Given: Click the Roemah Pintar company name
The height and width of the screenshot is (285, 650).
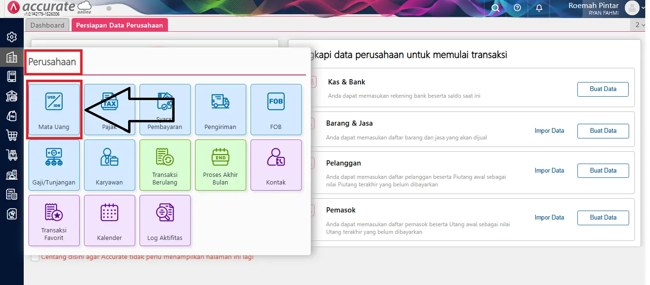Looking at the screenshot, I should click(x=594, y=5).
